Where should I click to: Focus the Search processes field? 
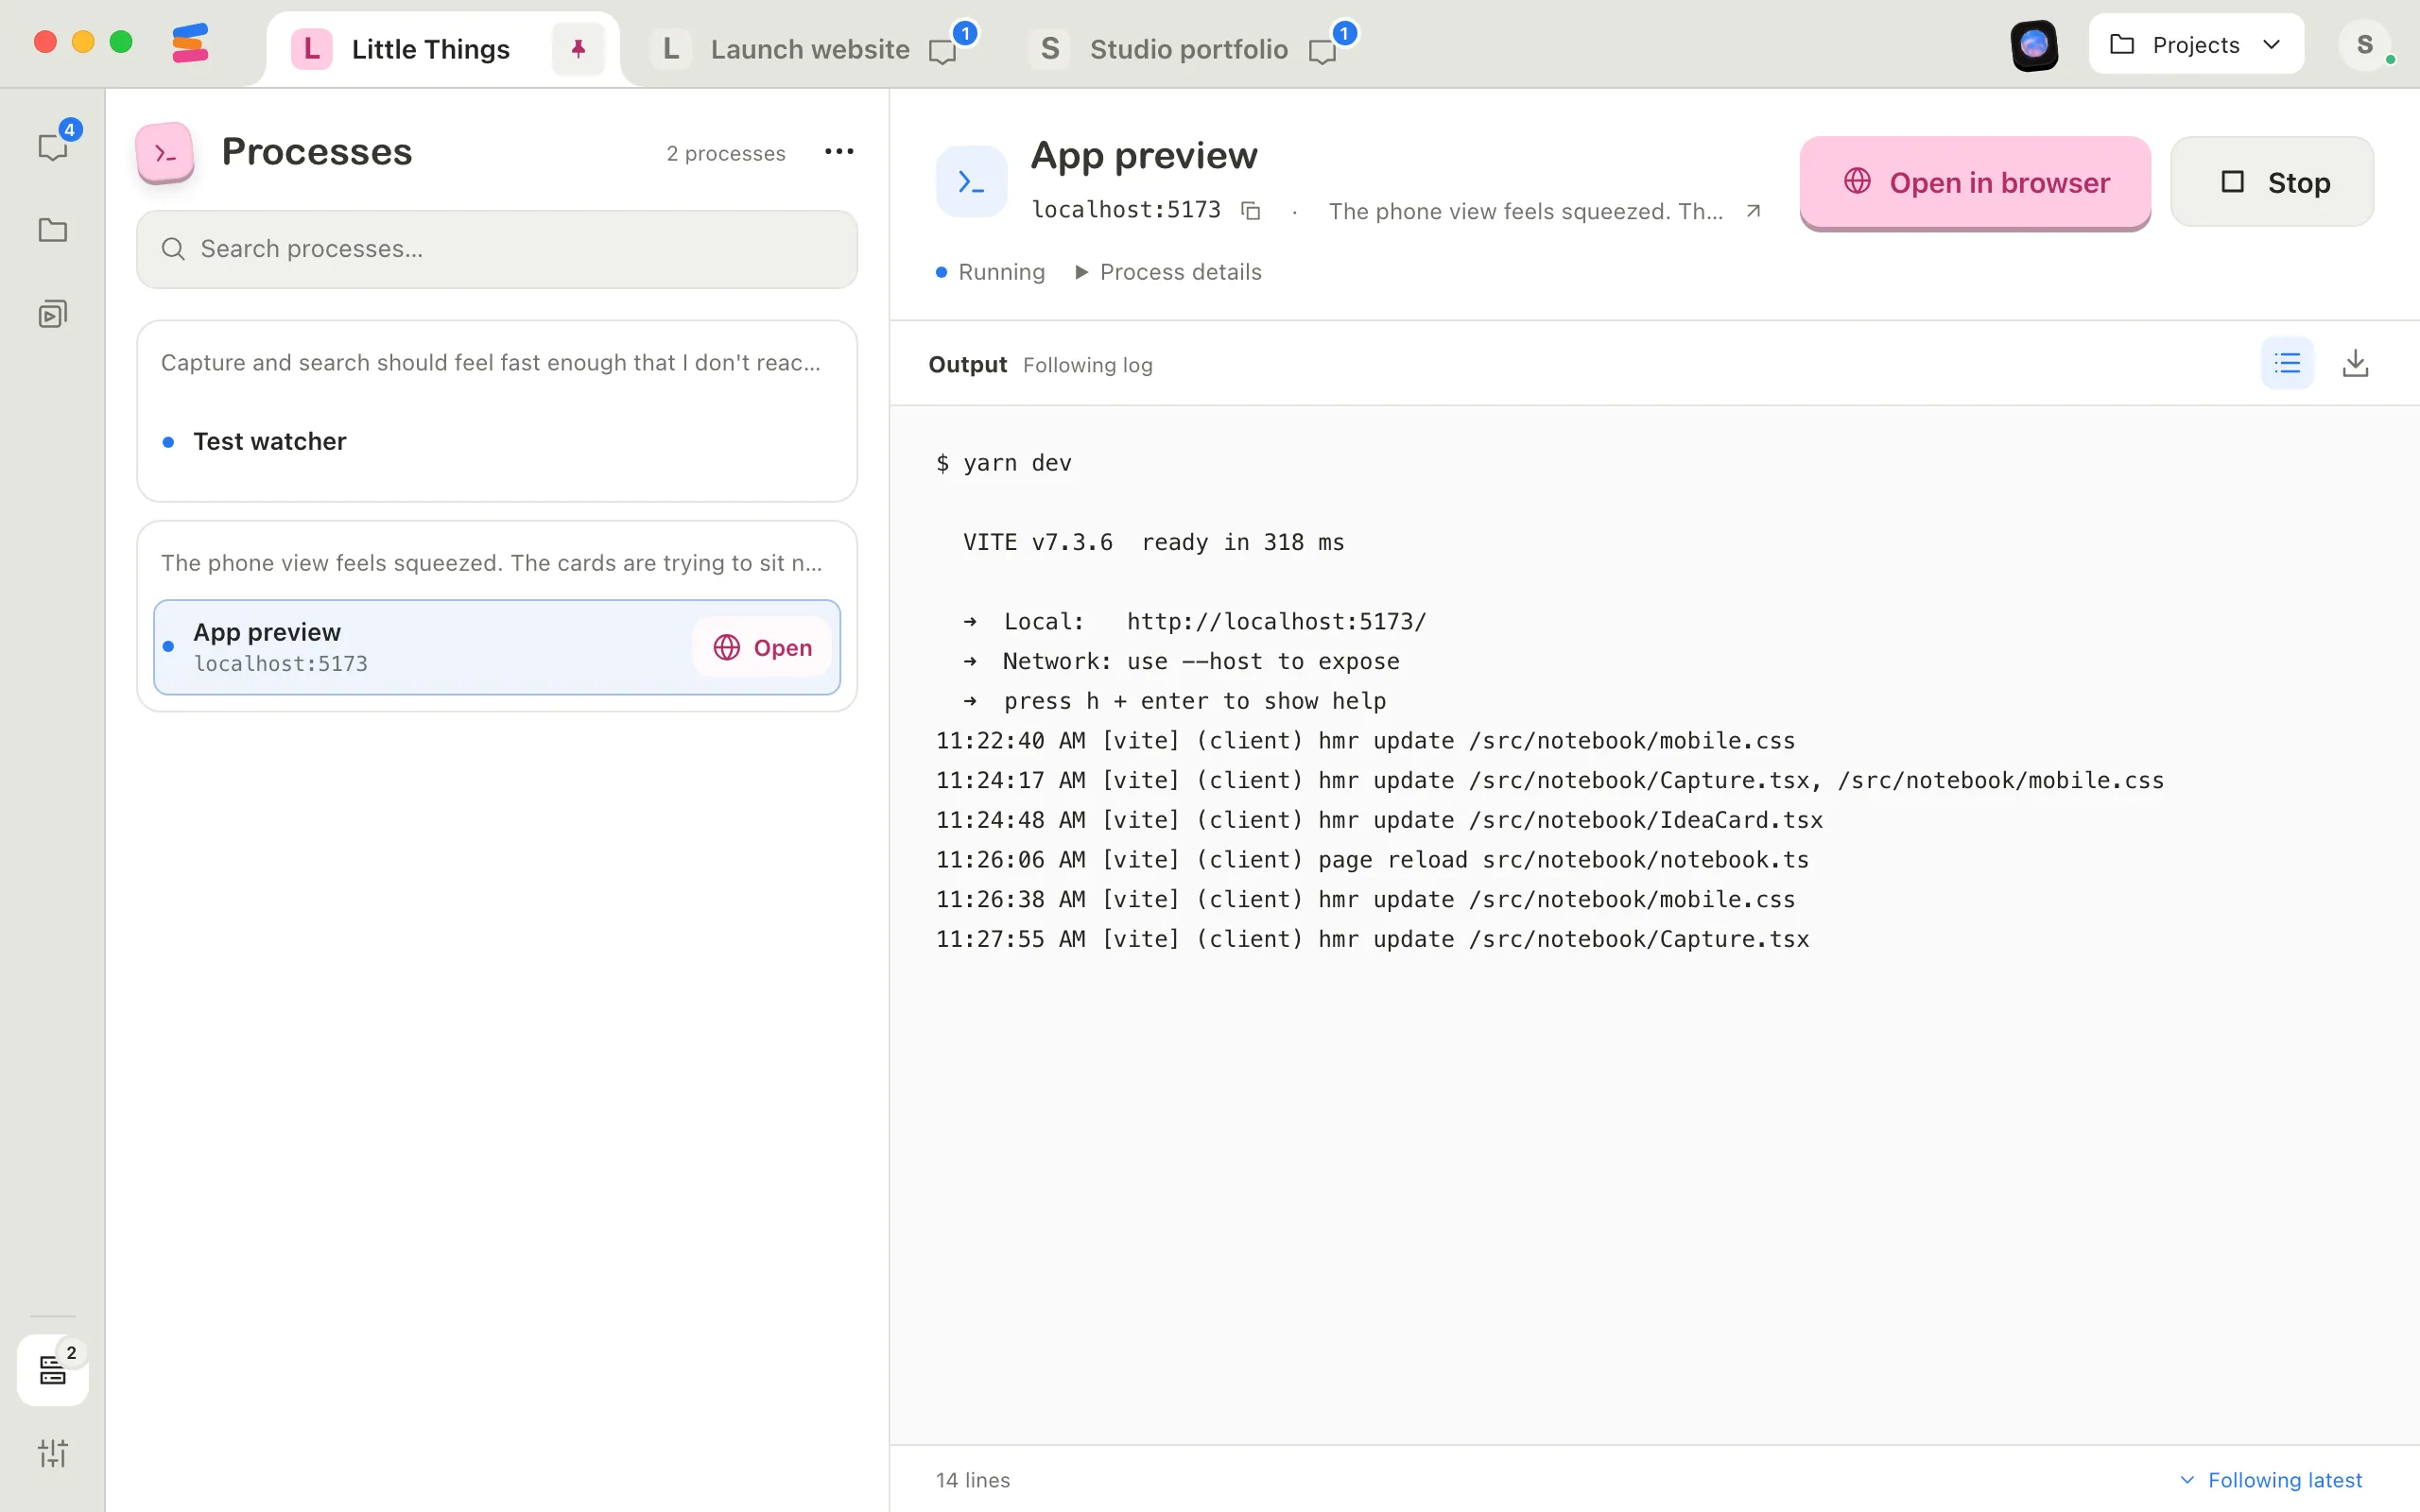point(497,249)
